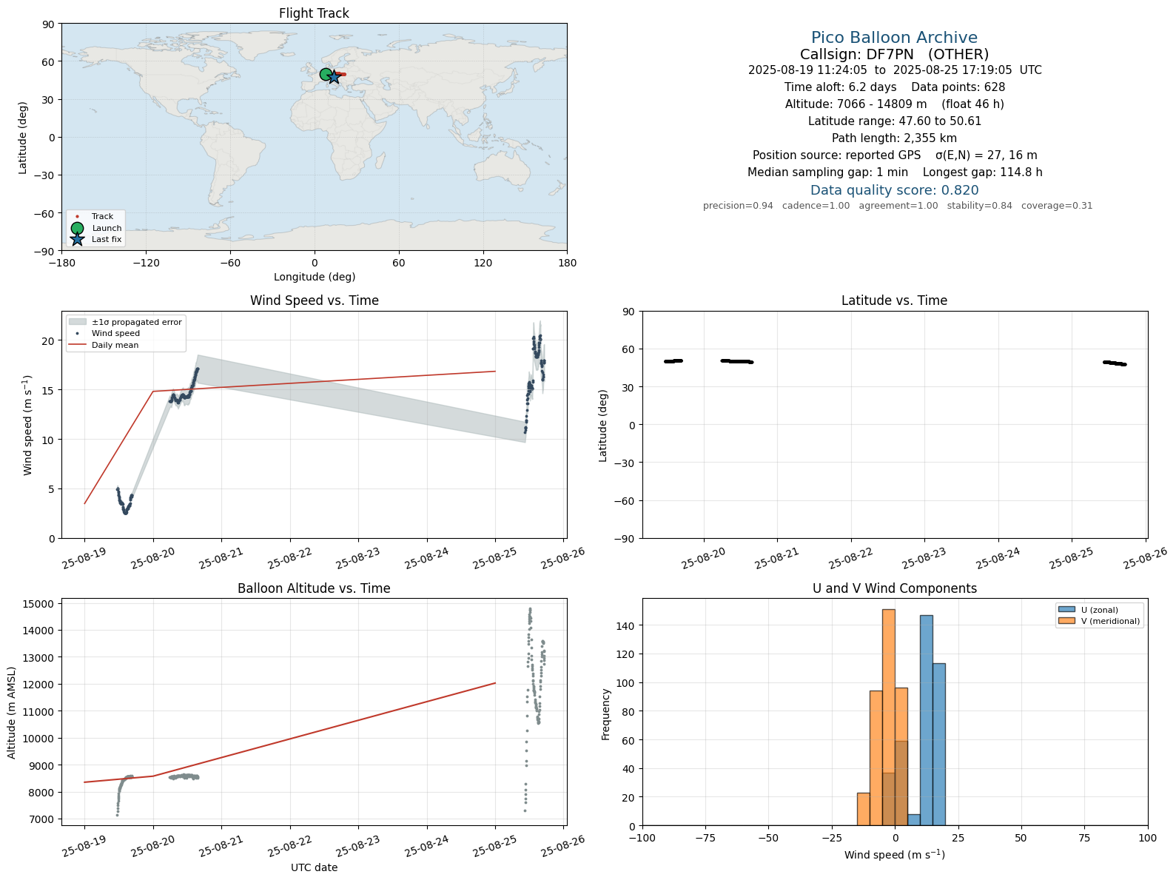This screenshot has width=1176, height=880.
Task: Select the Last fix star in the Flight Track legend
Action: [77, 239]
